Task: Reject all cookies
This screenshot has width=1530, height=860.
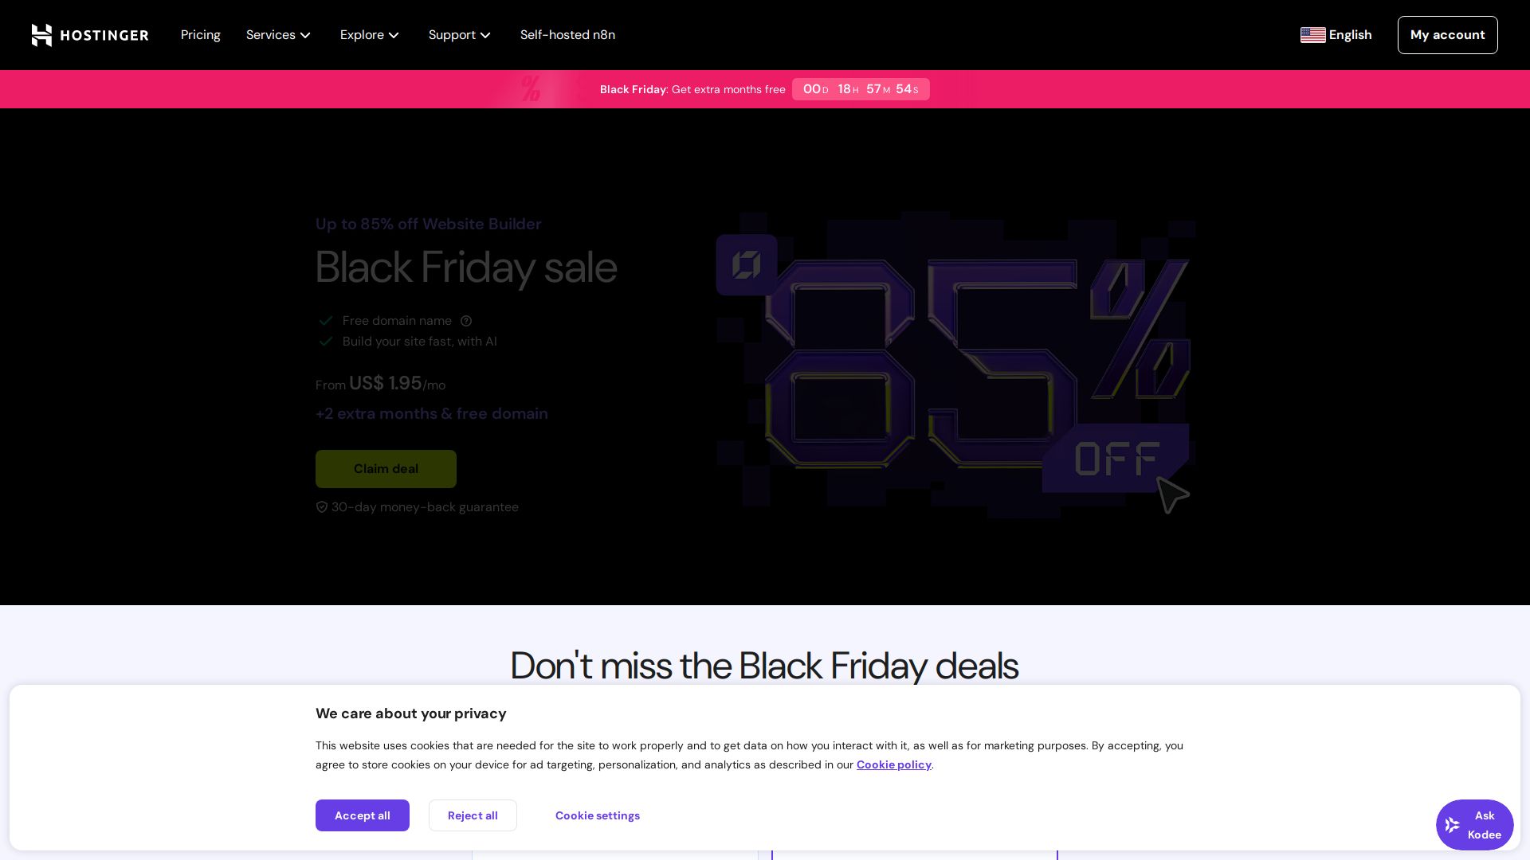Action: [x=473, y=815]
